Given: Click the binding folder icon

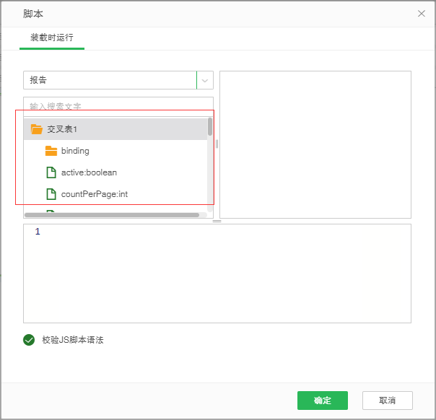Looking at the screenshot, I should point(51,151).
